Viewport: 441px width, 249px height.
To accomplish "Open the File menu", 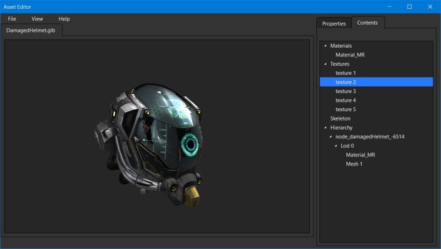I will (12, 19).
